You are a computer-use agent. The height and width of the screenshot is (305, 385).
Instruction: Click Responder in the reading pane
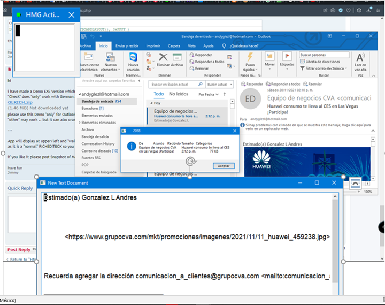click(x=252, y=84)
